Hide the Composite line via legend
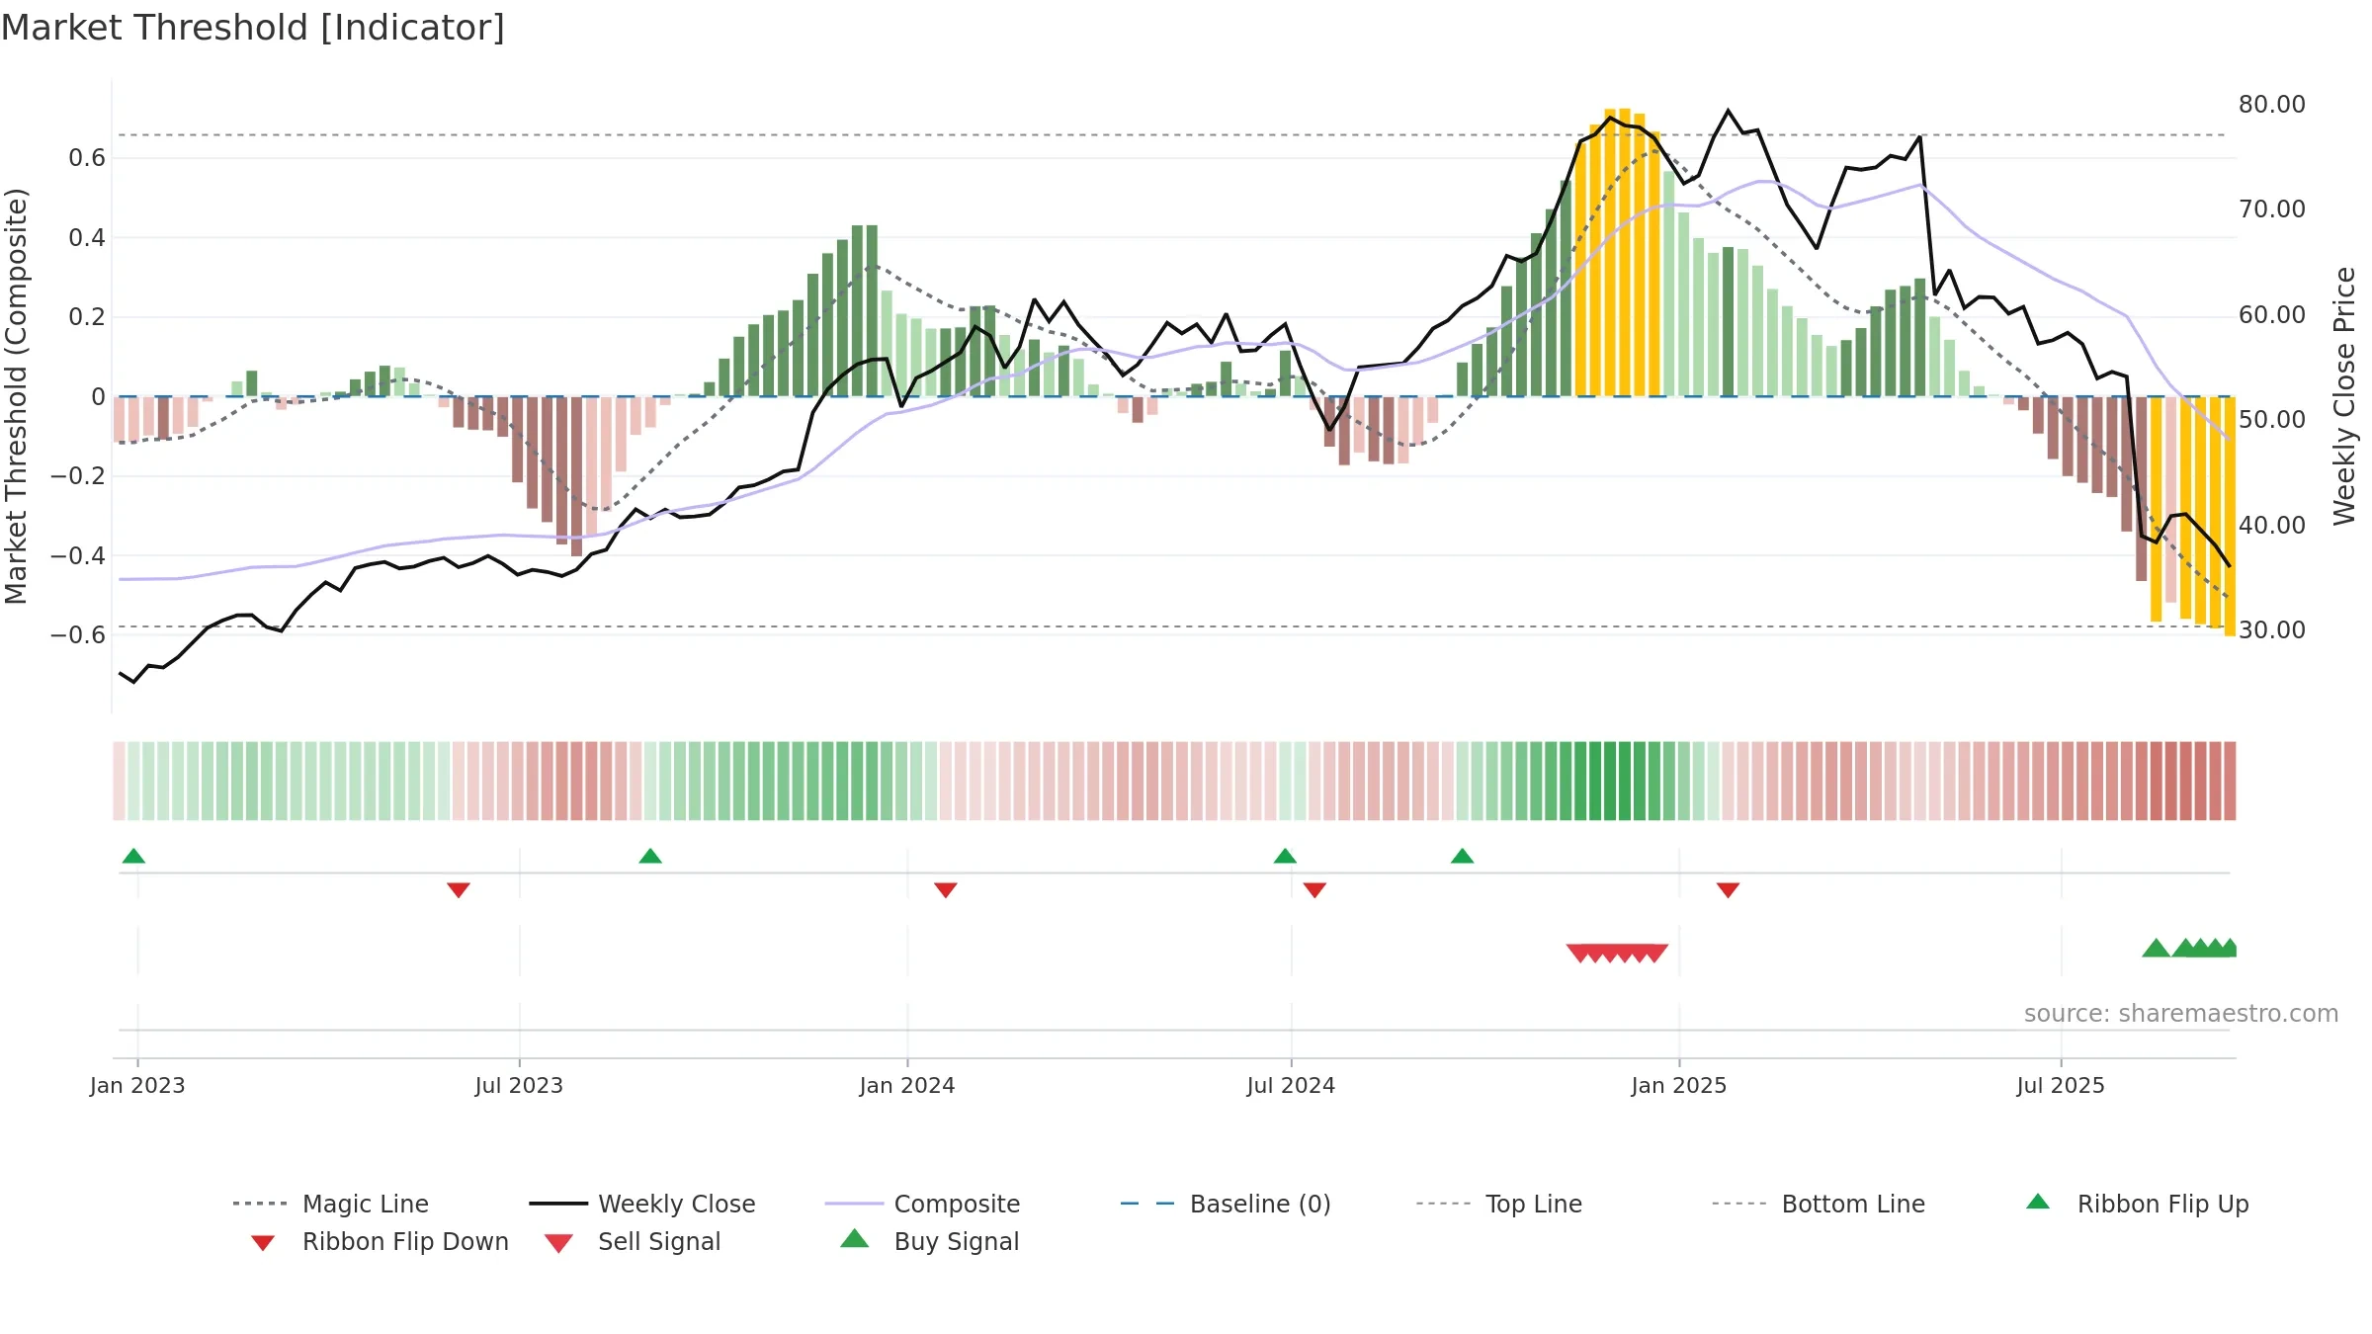 pos(922,1204)
